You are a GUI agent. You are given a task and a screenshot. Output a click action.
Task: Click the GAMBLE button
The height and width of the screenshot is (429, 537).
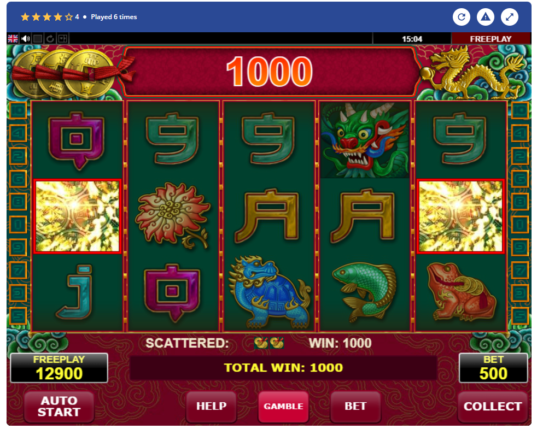pyautogui.click(x=283, y=407)
